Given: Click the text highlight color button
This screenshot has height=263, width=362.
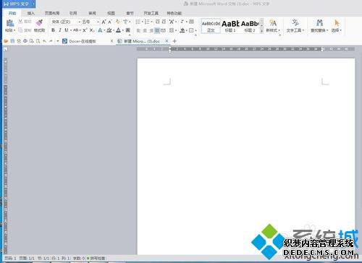Looking at the screenshot, I should click(109, 30).
